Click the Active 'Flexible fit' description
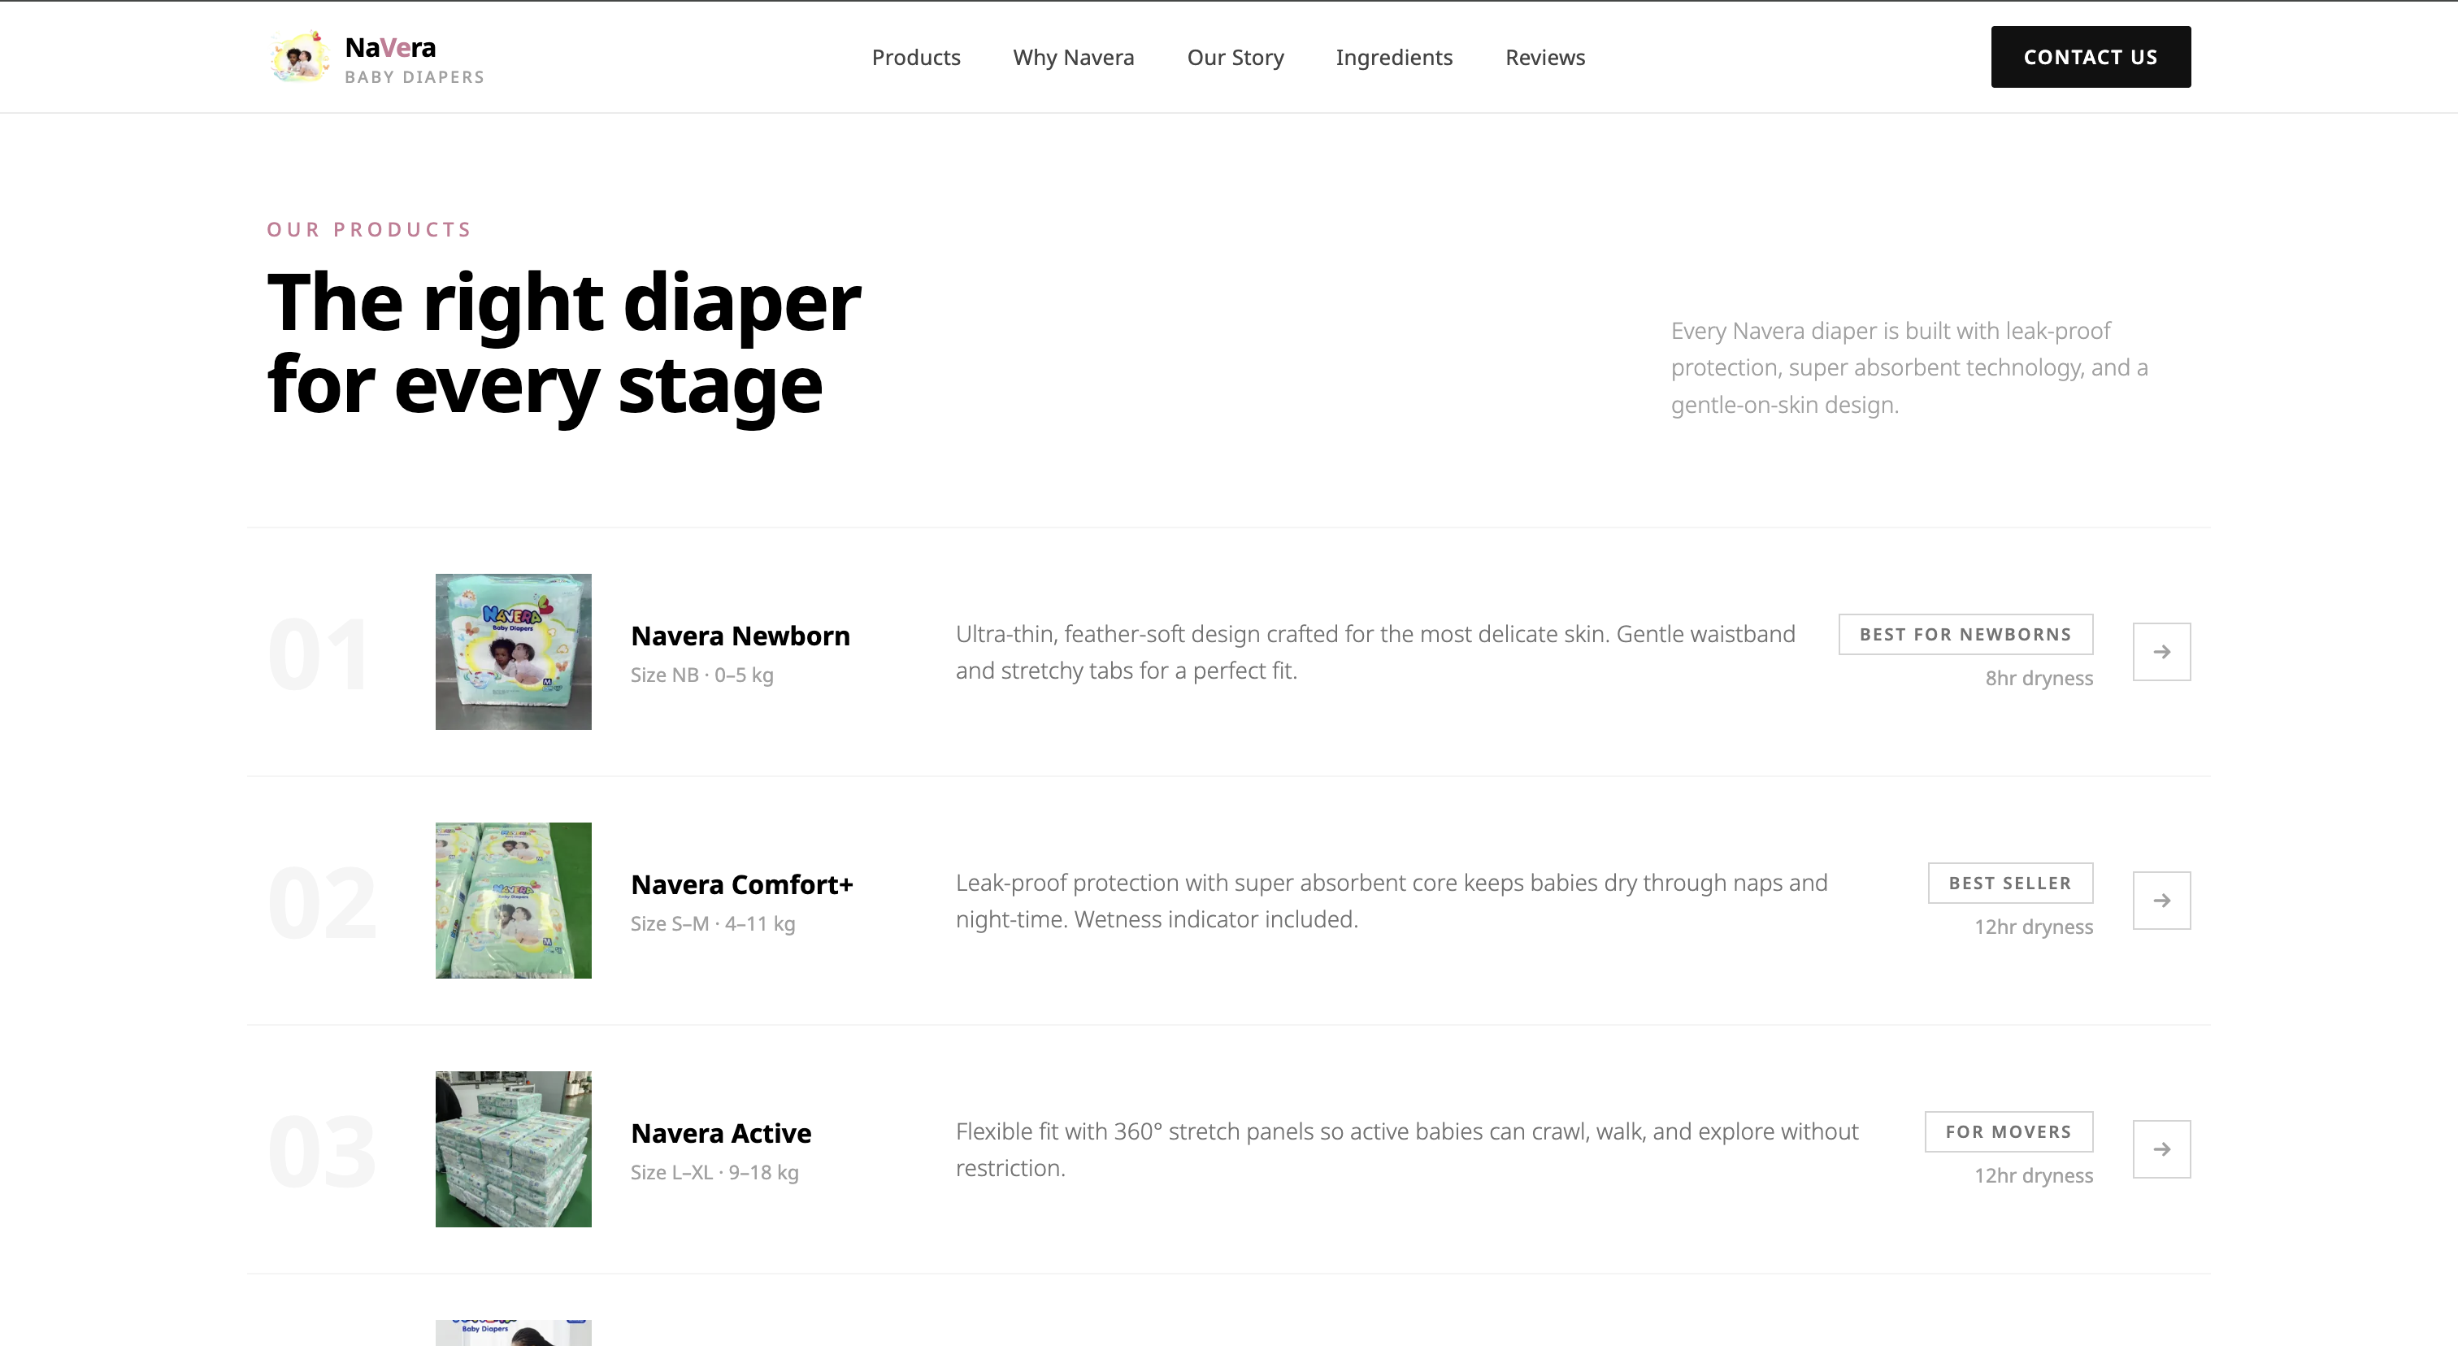The height and width of the screenshot is (1346, 2458). pos(1408,1149)
